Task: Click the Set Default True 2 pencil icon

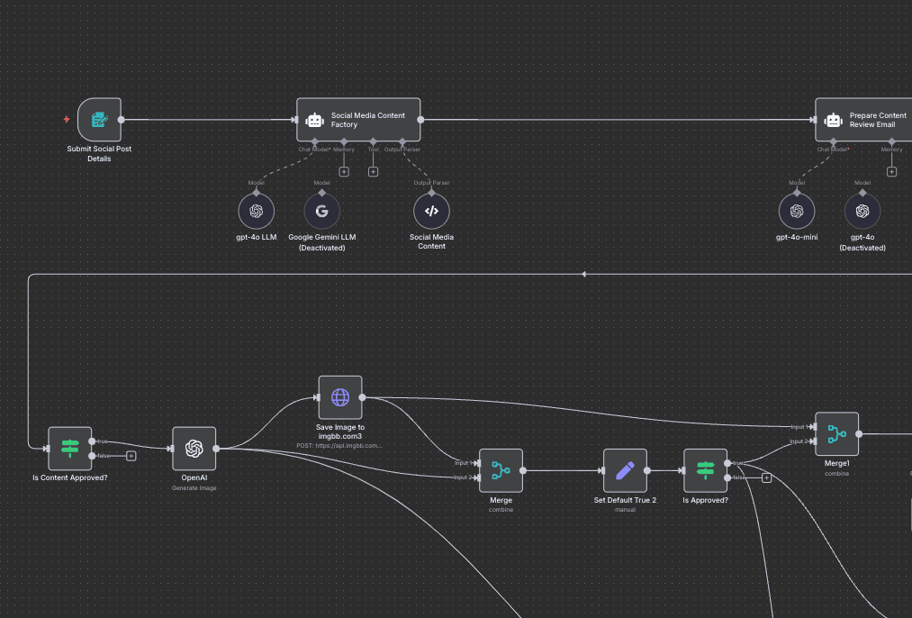Action: click(x=624, y=470)
